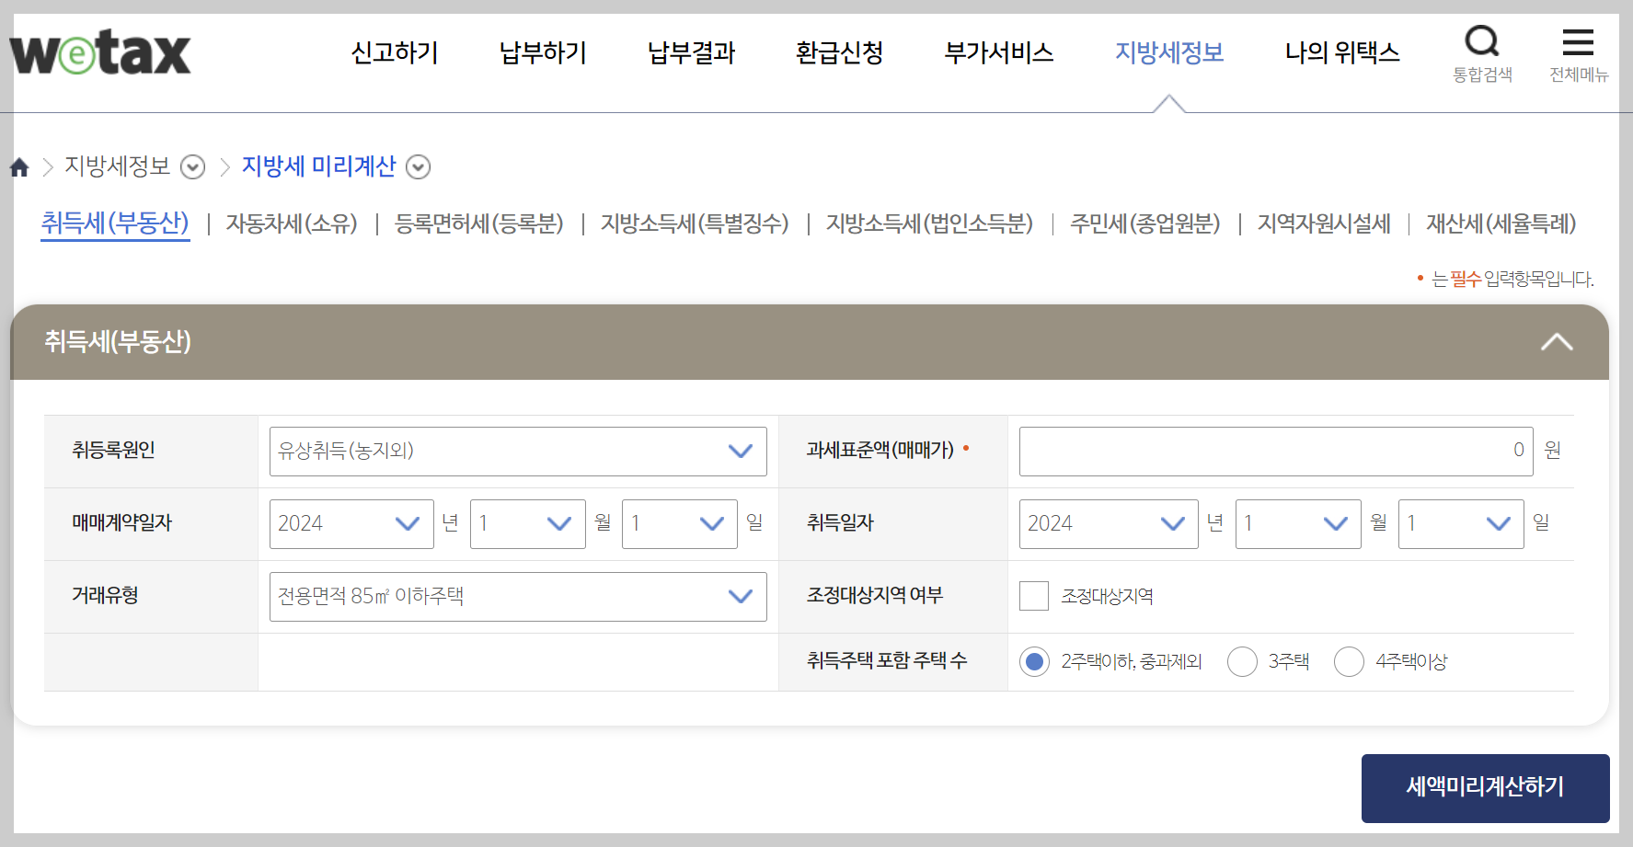Switch to 자동차세(소유) tab

pyautogui.click(x=292, y=223)
